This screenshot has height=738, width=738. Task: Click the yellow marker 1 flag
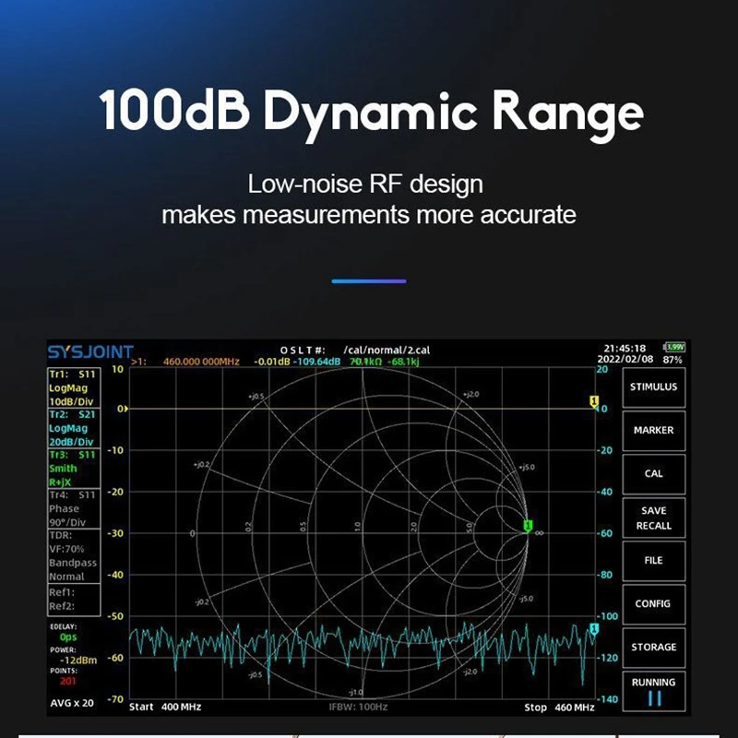(594, 401)
